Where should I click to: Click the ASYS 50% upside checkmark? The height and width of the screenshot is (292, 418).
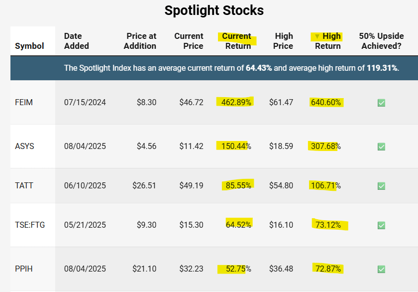(x=381, y=146)
